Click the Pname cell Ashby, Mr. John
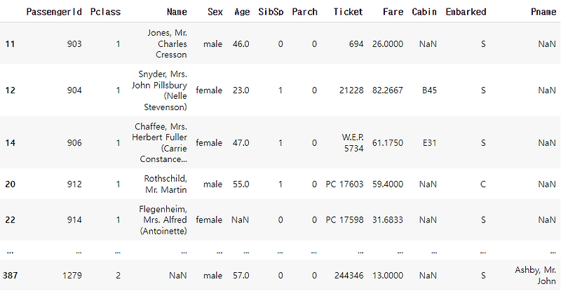Image resolution: width=561 pixels, height=296 pixels. (536, 275)
